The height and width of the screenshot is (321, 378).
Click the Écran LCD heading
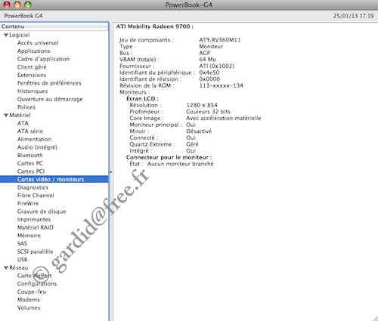tap(142, 99)
